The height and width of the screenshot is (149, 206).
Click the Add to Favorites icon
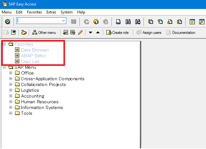coord(65,32)
